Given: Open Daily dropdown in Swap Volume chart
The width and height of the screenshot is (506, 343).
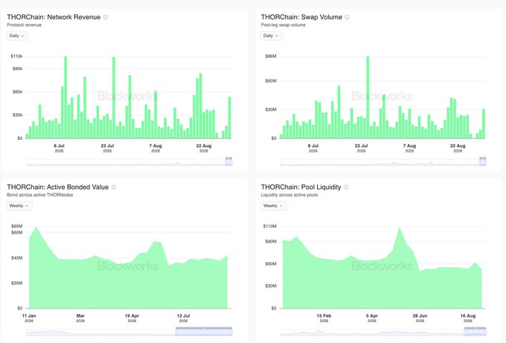Looking at the screenshot, I should [271, 36].
